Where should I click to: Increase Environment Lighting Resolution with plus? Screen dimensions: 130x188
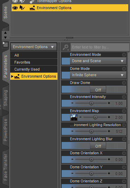[109, 131]
